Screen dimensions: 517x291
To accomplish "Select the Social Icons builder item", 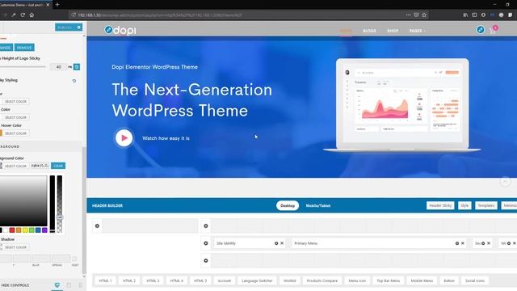I will point(475,280).
